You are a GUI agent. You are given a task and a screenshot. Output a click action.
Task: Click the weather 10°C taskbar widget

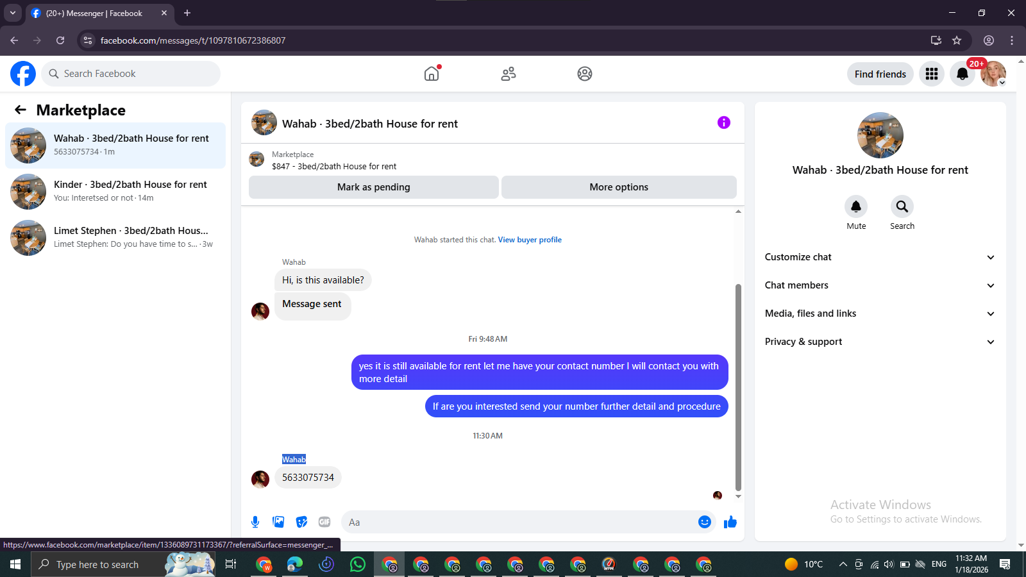coord(804,564)
